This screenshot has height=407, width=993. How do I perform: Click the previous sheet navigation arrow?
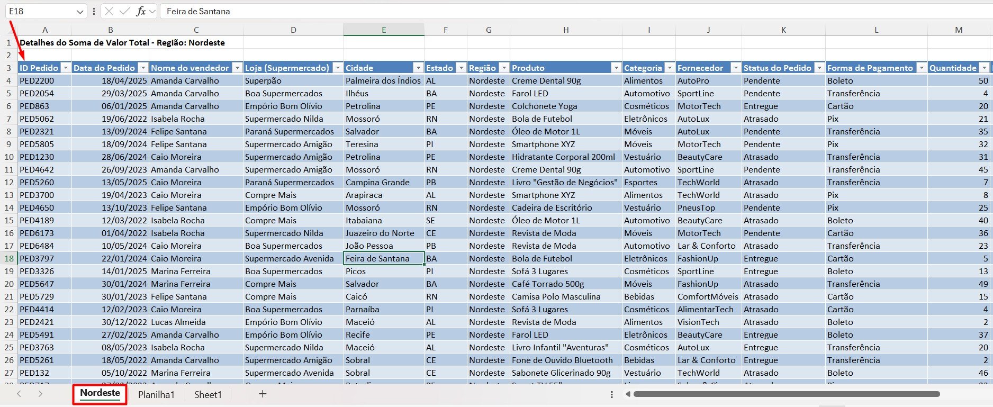click(x=19, y=394)
